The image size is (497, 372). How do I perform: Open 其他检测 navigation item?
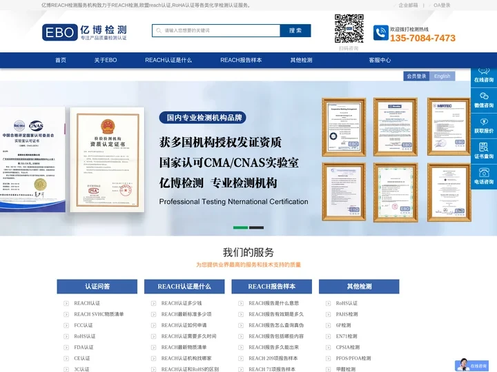click(x=301, y=60)
